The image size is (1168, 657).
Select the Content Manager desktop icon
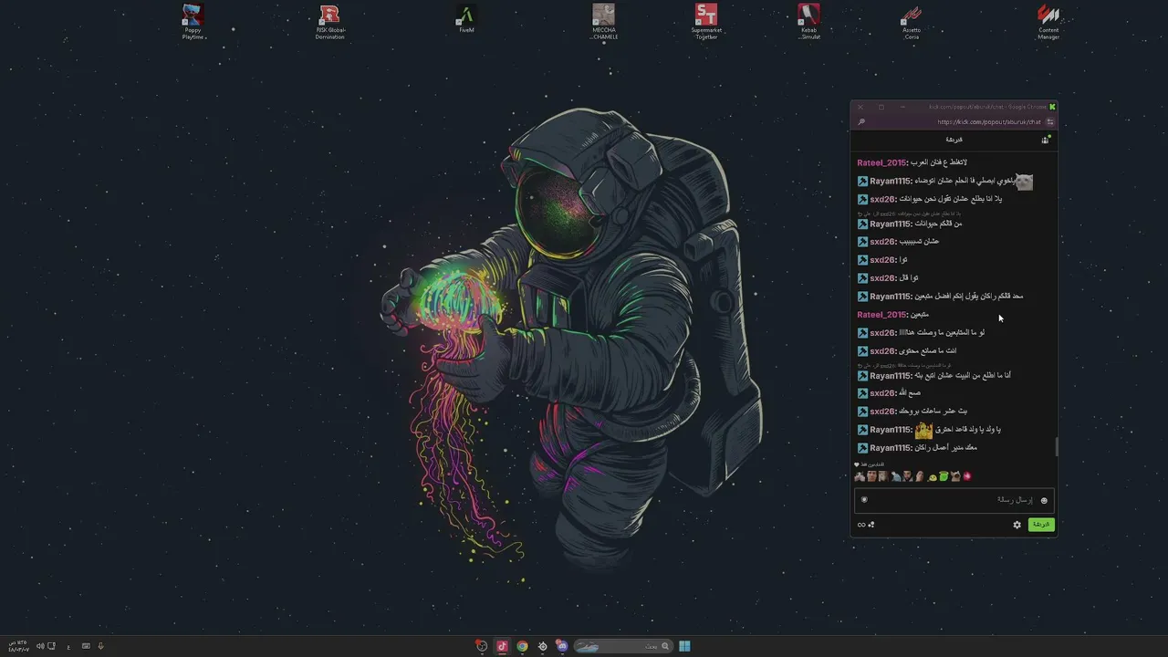[x=1048, y=22]
